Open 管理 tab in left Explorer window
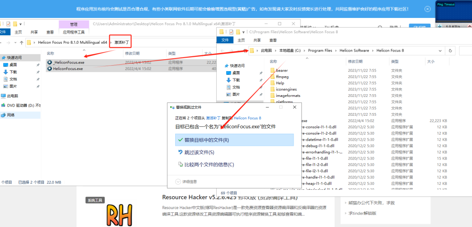Screen dimensions: 472x227 [74, 24]
